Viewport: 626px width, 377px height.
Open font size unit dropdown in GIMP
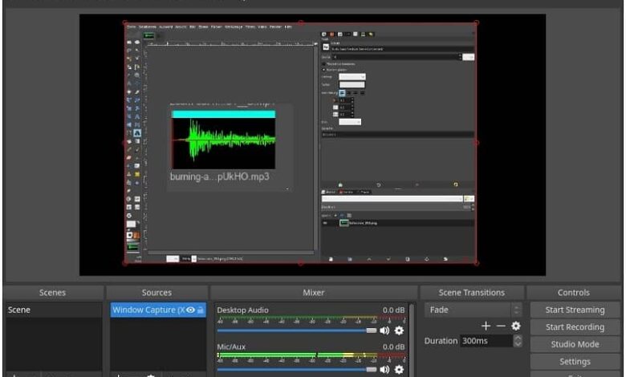(x=469, y=57)
